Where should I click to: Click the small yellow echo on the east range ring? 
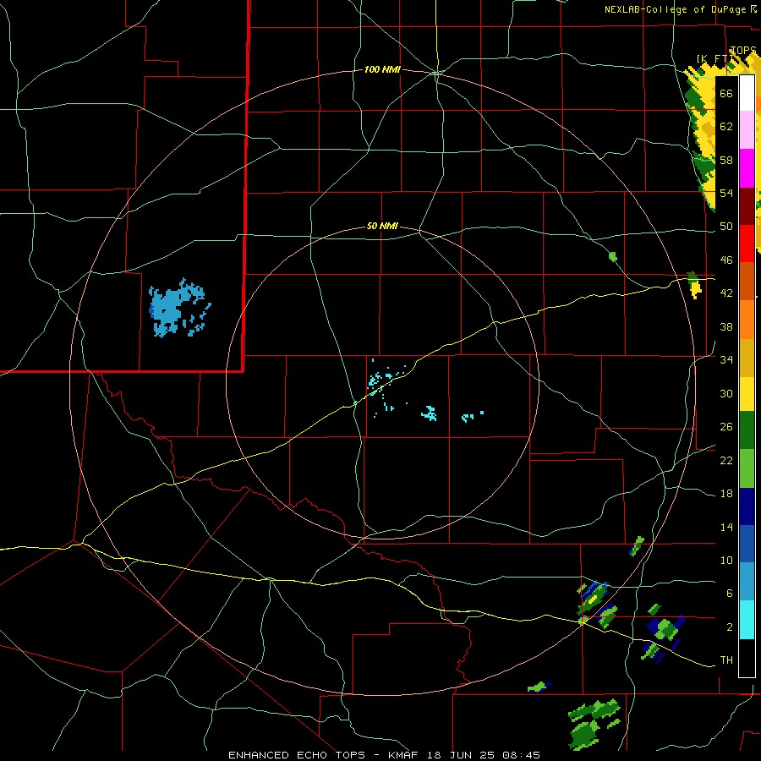[696, 287]
